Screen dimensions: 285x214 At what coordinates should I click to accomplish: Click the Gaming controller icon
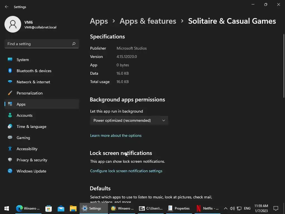10,138
